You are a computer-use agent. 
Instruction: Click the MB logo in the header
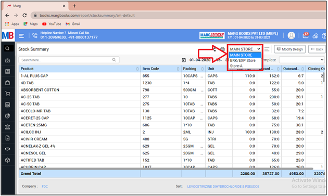point(8,35)
